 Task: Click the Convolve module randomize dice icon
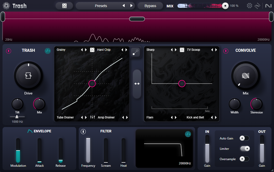click(x=182, y=50)
